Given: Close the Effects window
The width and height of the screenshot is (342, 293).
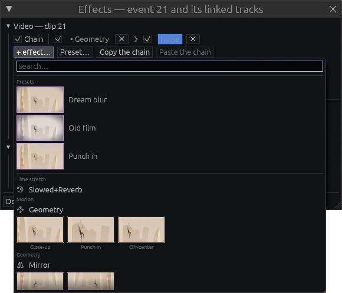Looking at the screenshot, I should point(333,9).
